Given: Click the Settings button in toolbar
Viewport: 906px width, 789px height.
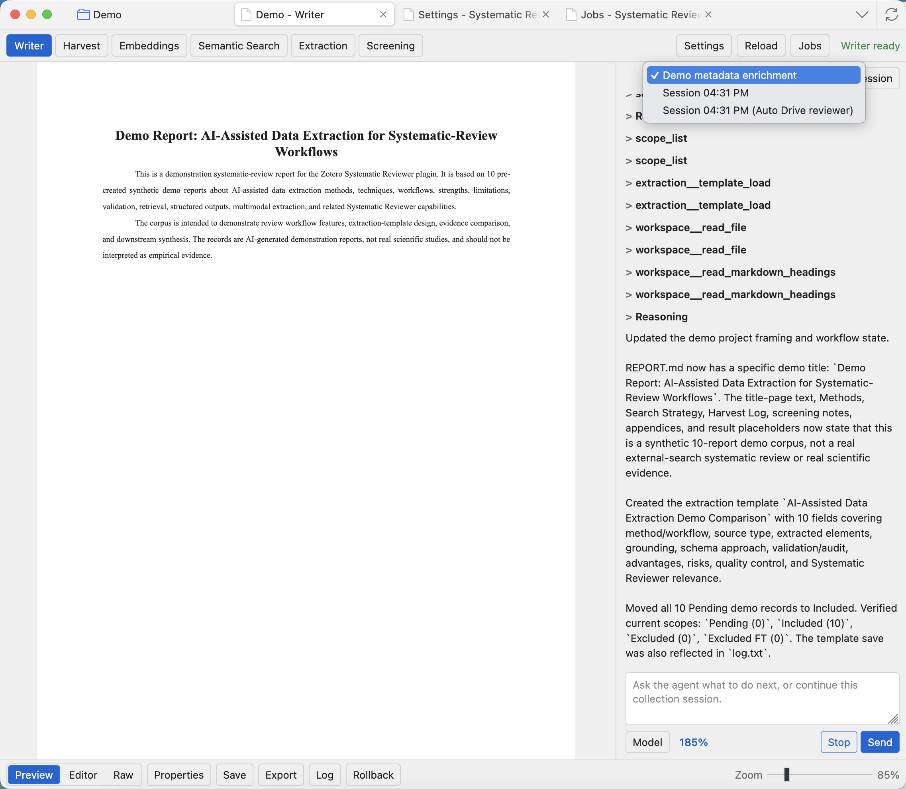Looking at the screenshot, I should click(x=704, y=46).
